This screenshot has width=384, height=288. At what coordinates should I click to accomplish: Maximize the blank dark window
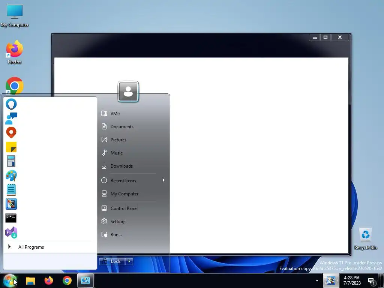coord(326,37)
